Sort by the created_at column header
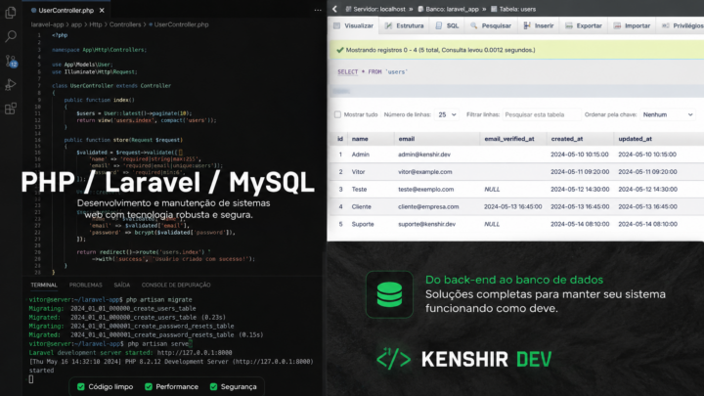 [566, 139]
